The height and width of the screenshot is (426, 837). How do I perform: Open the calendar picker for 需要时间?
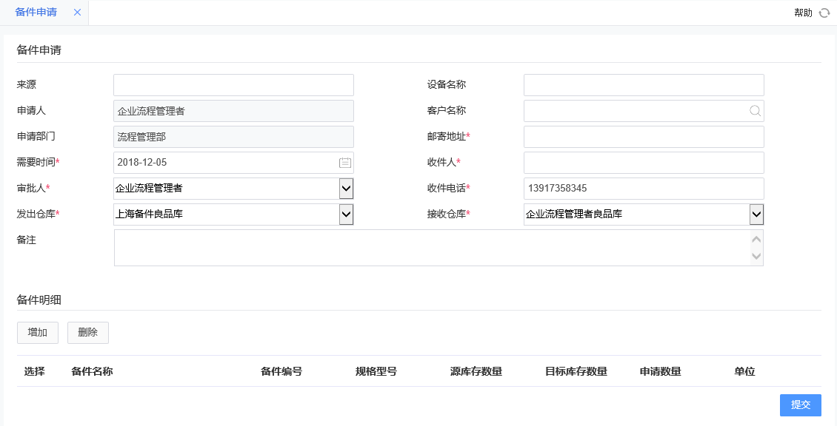pyautogui.click(x=345, y=162)
